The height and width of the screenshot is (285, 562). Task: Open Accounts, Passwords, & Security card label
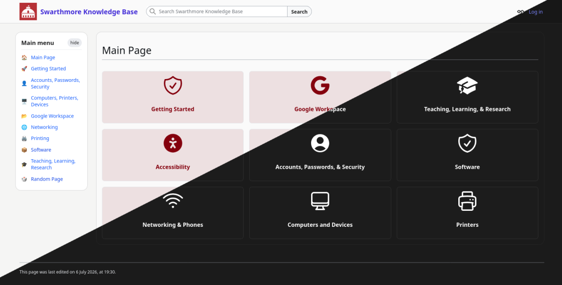click(x=320, y=167)
